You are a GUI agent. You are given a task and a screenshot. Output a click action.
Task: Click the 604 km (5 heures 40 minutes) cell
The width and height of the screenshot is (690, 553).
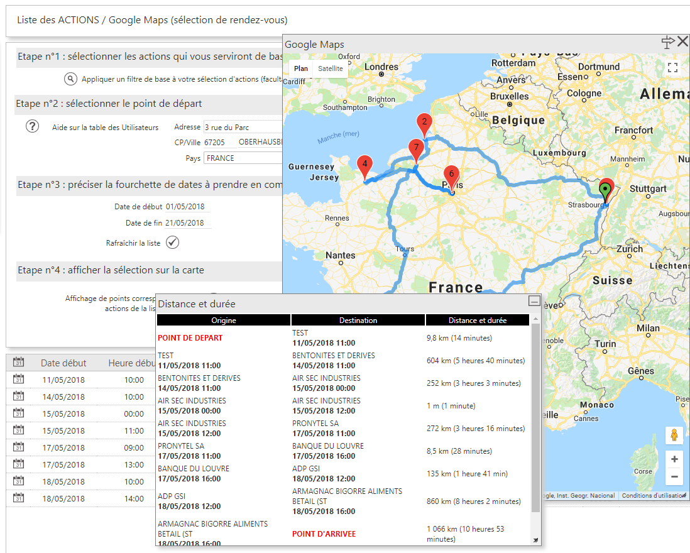(x=476, y=360)
